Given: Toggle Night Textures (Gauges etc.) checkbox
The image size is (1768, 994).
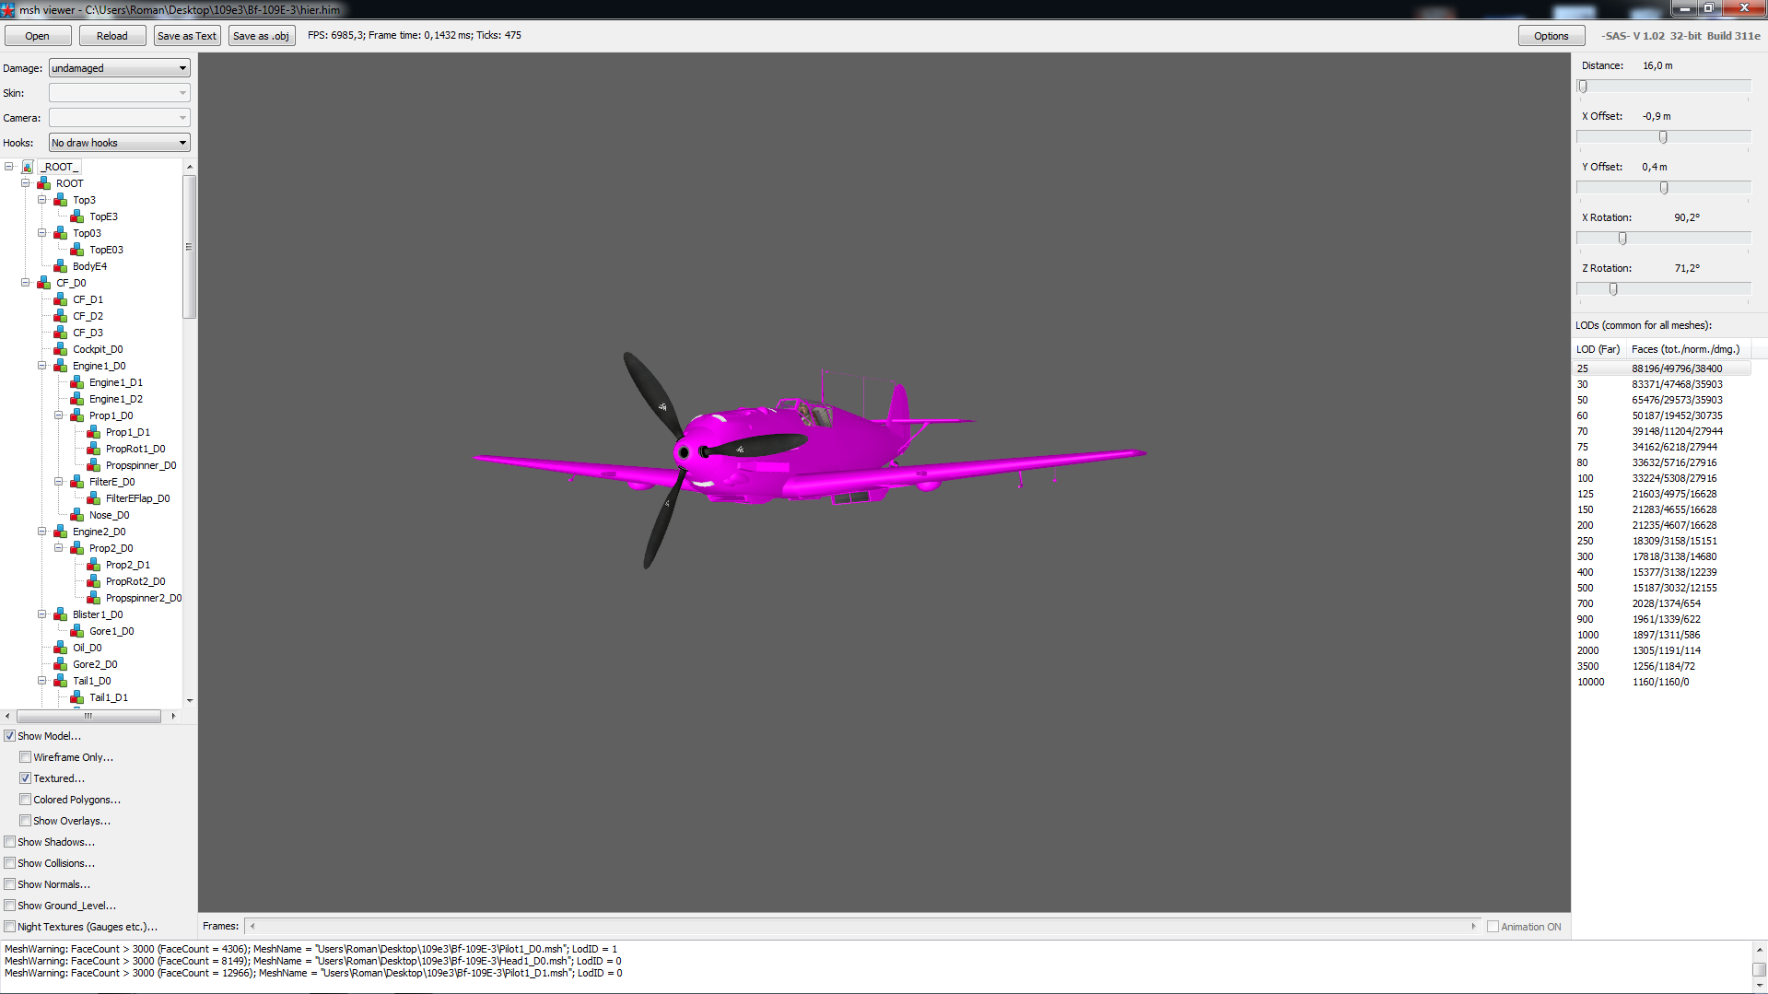Looking at the screenshot, I should tap(10, 927).
